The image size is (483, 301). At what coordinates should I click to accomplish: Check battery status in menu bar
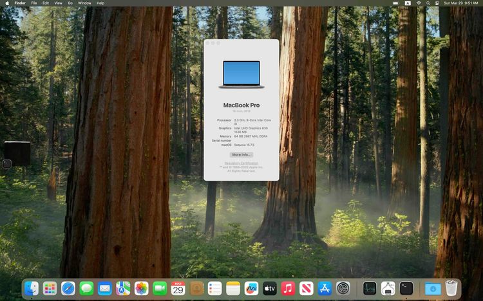[396, 3]
